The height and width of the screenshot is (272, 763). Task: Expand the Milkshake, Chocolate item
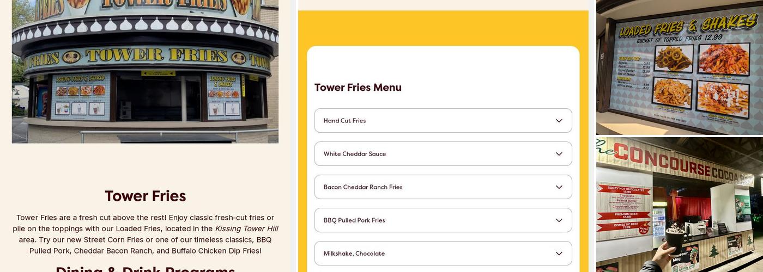click(443, 254)
